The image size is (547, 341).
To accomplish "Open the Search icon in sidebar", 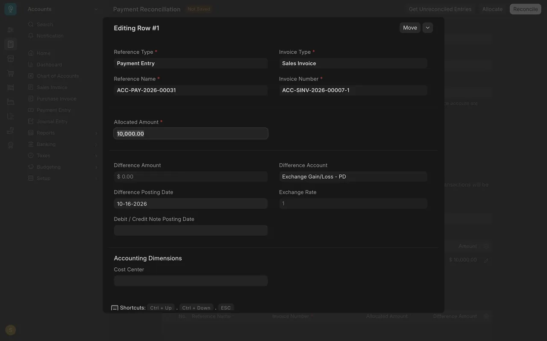I will 31,24.
